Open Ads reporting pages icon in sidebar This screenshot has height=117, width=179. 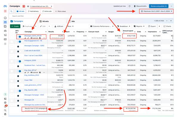coord(5,26)
